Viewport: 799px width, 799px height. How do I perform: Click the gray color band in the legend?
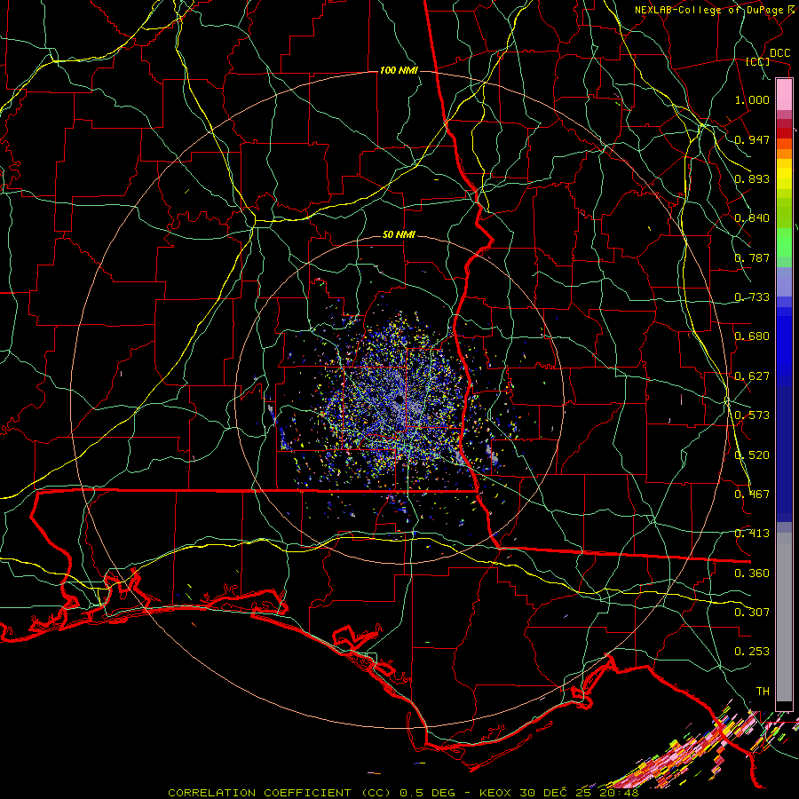(784, 617)
